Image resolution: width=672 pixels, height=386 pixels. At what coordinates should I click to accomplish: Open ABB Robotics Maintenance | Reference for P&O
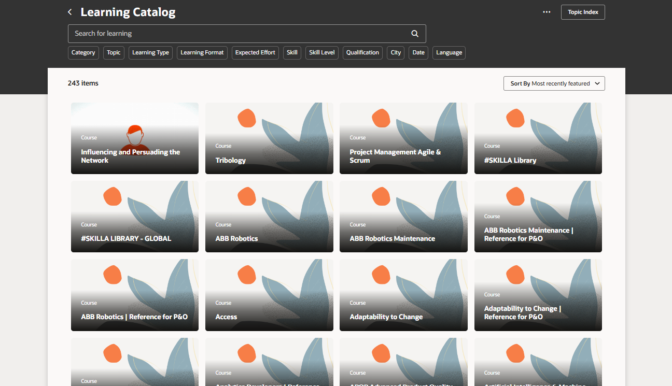[x=538, y=217]
